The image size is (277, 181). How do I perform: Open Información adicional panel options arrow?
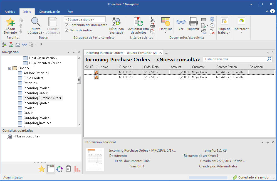pos(262,142)
